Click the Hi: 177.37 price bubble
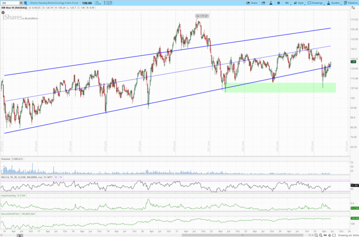359x237 pixels. click(x=202, y=16)
